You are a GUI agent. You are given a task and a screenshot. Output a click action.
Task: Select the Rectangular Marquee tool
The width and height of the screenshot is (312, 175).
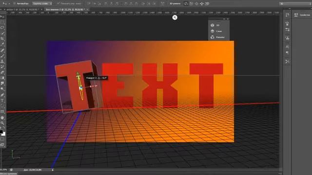[x=2, y=22]
